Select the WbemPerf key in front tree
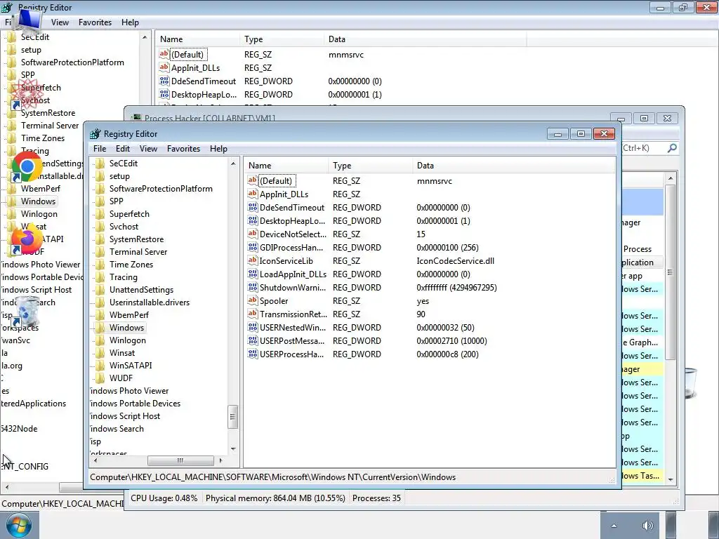Screen dimensions: 719x539 tap(129, 315)
